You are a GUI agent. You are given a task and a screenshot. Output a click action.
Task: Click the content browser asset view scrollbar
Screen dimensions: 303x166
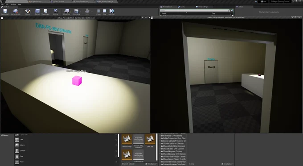click(157, 147)
